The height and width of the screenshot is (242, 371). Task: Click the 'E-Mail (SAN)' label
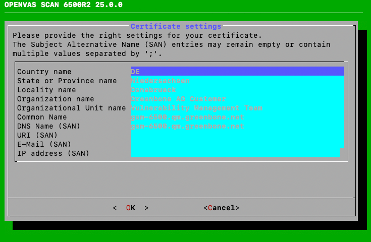point(44,144)
